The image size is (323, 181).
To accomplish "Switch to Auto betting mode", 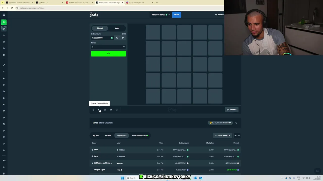I will (x=117, y=28).
